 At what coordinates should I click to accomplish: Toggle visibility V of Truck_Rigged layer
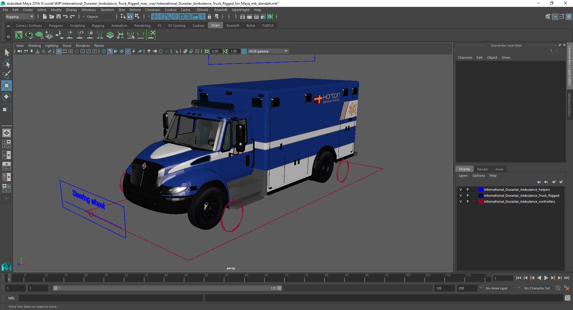point(460,196)
